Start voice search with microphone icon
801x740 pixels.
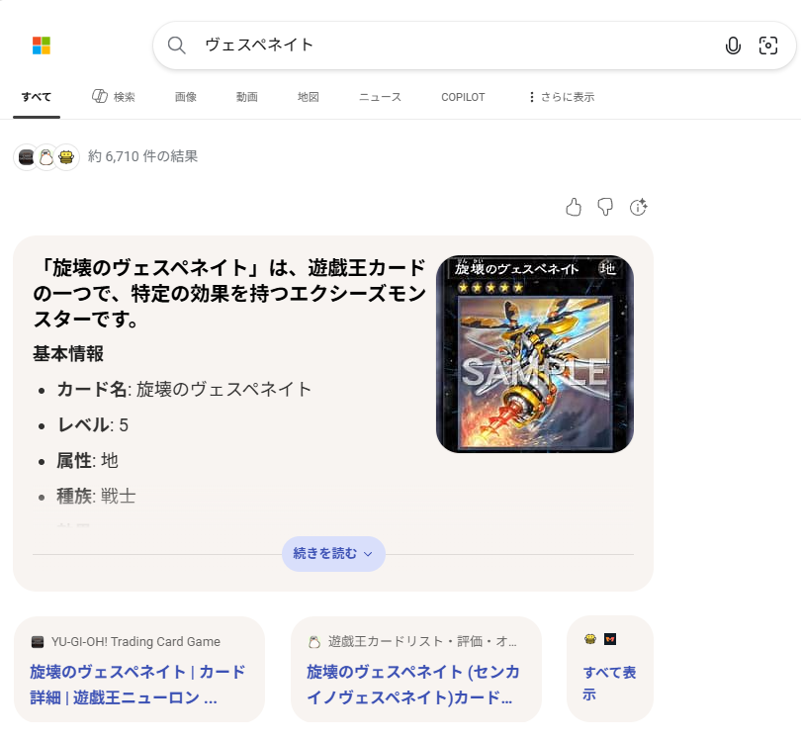point(733,46)
